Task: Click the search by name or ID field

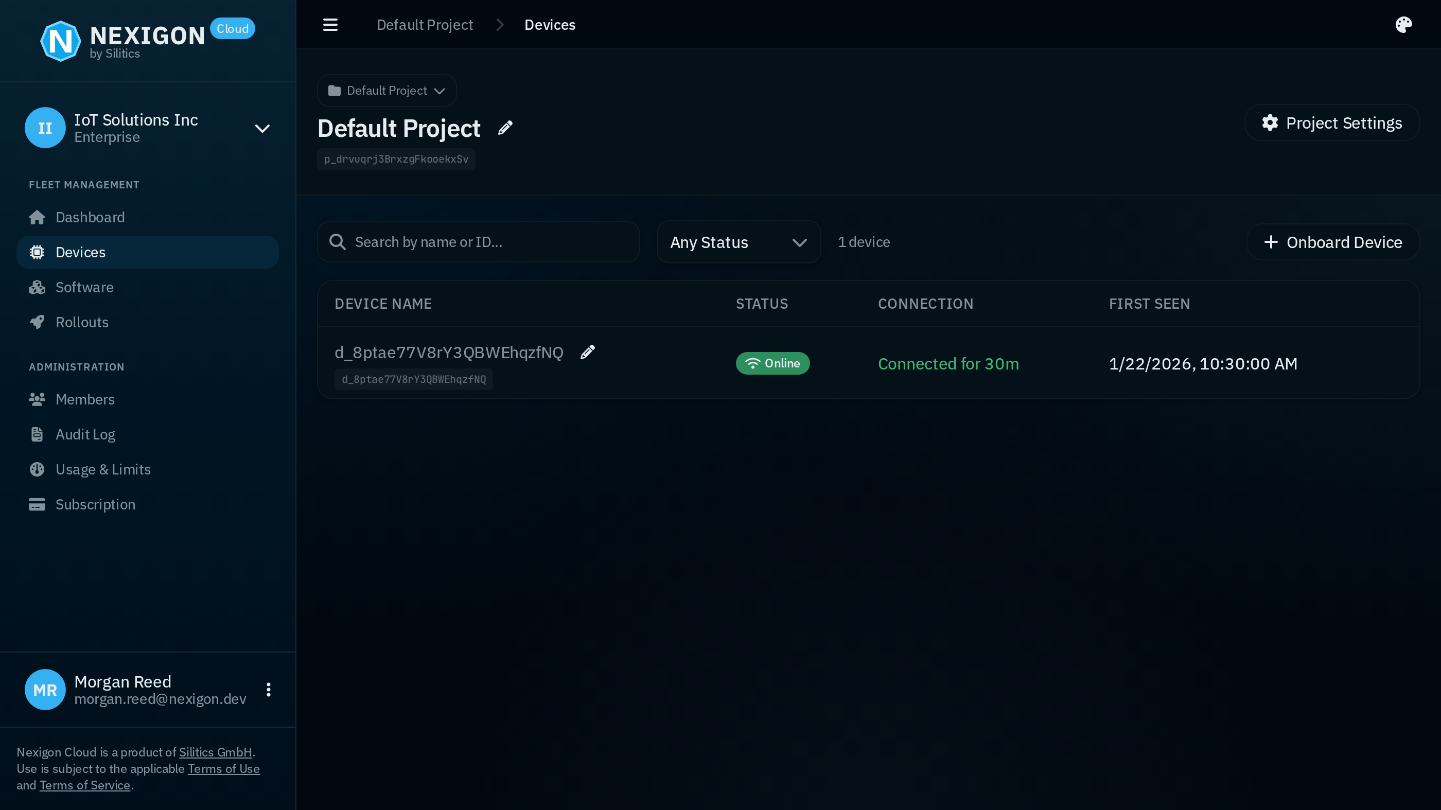Action: pos(478,242)
